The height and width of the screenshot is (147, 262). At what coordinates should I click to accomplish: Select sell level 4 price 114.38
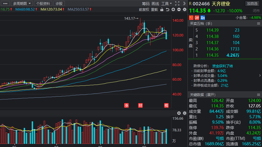(212, 36)
